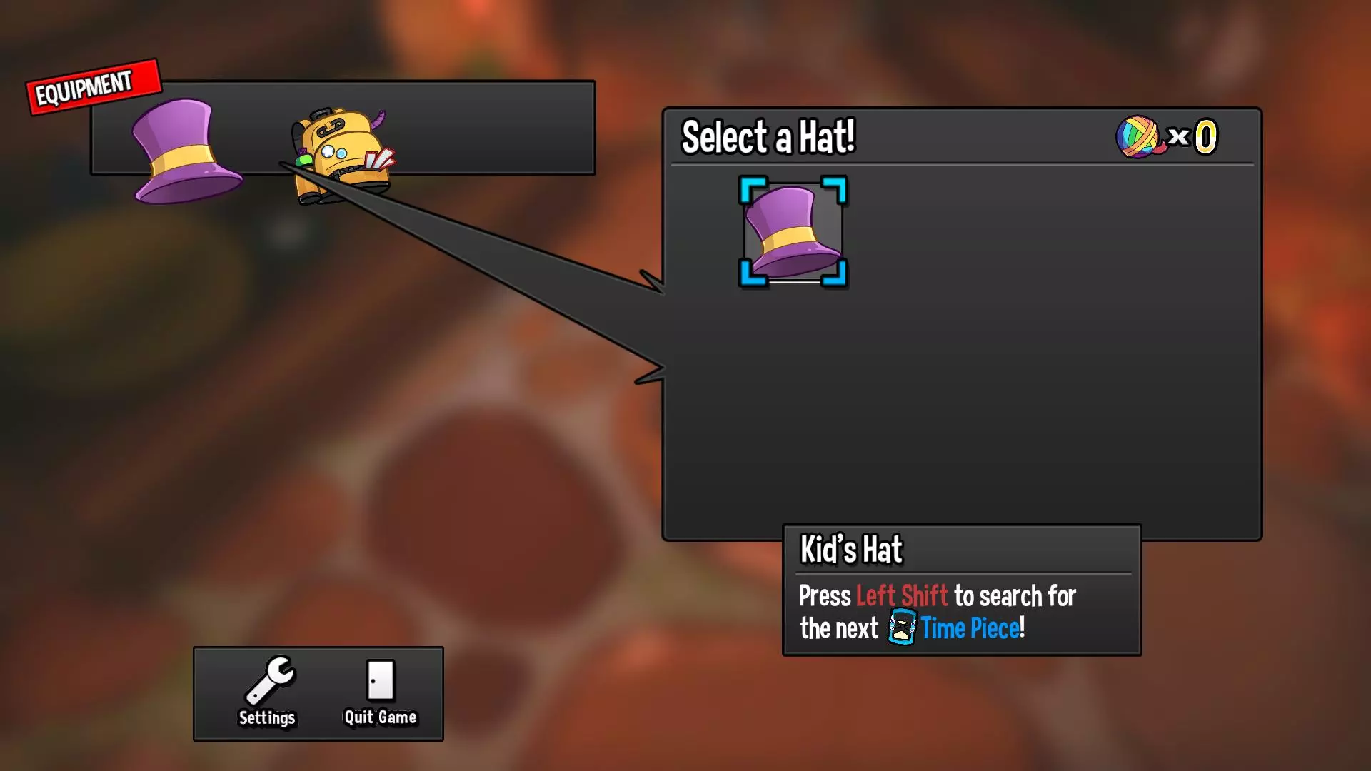The height and width of the screenshot is (771, 1371).
Task: Click the red Left Shift key hint
Action: pyautogui.click(x=902, y=595)
